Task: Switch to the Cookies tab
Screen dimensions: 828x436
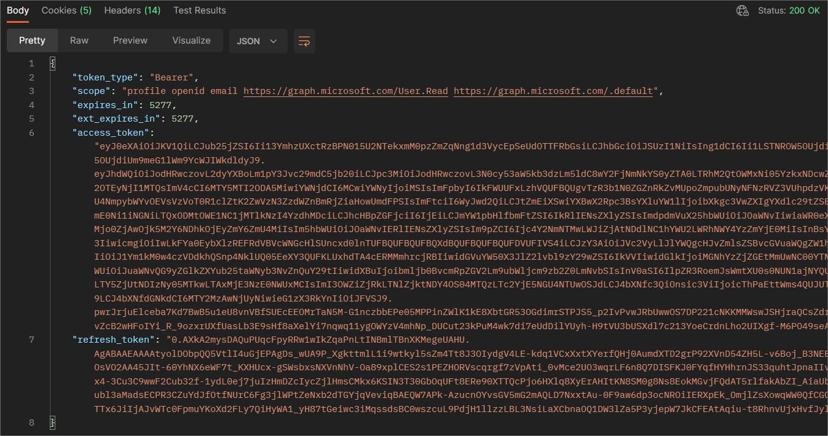Action: coord(66,10)
